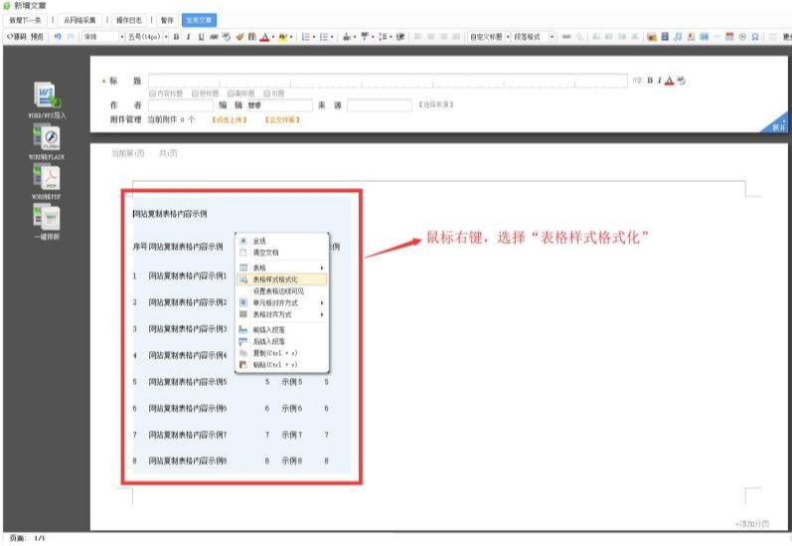Click the WORD/WPS导入 import icon
Image resolution: width=792 pixels, height=546 pixels.
click(48, 97)
